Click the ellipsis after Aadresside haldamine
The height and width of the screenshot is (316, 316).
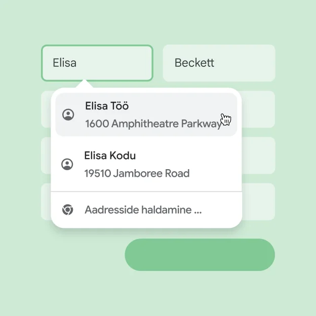[197, 210]
